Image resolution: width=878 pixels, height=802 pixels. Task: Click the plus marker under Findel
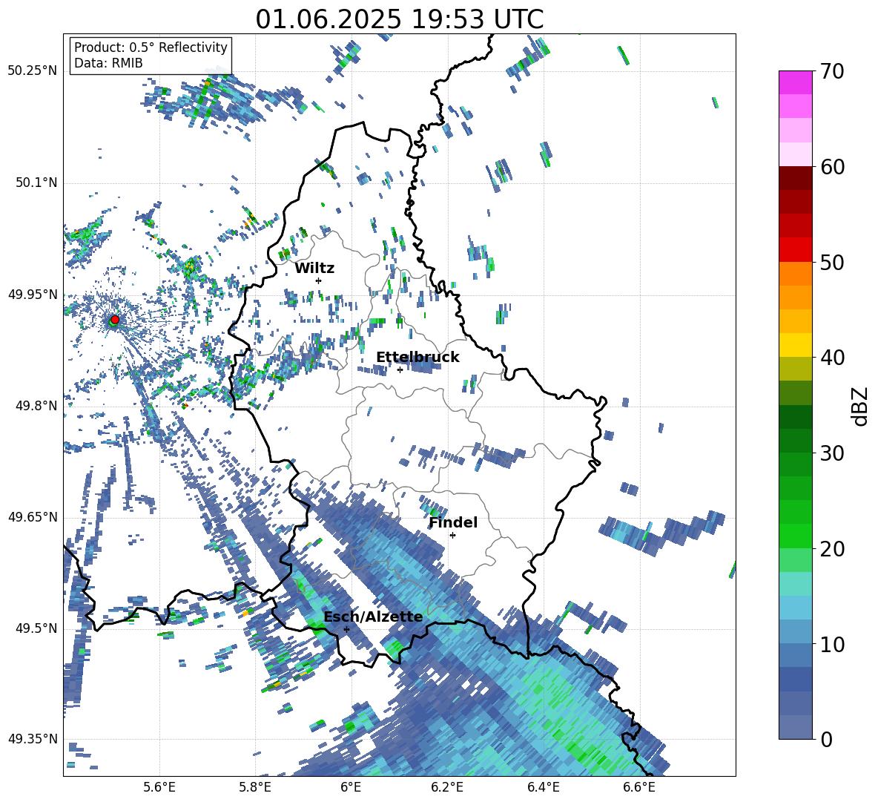(x=452, y=536)
